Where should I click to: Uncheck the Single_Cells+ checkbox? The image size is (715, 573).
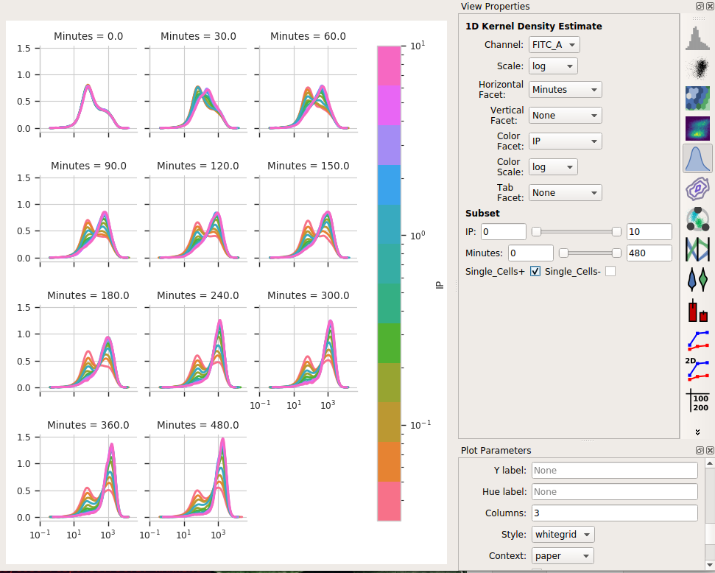click(x=535, y=272)
